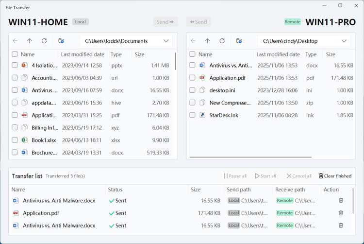Click the Remote badge next to WIN11-PRO
The height and width of the screenshot is (244, 364).
click(x=293, y=22)
